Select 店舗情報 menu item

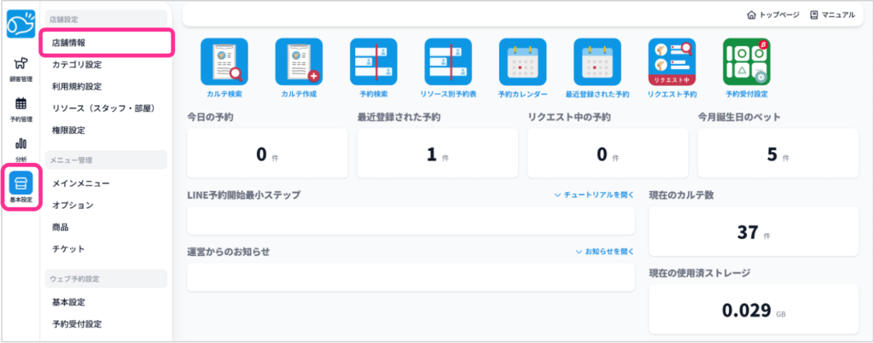pyautogui.click(x=68, y=42)
